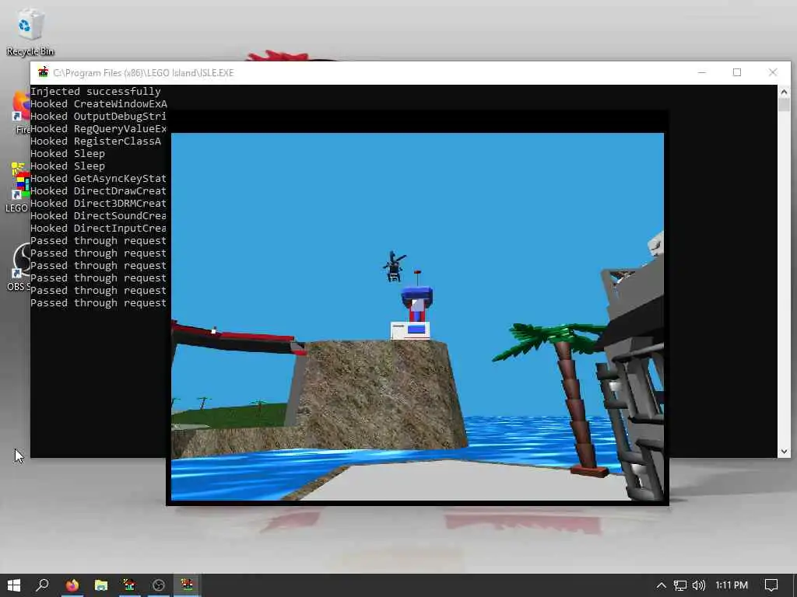Click the console scrollbar thumb
Viewport: 797px width, 597px height.
pyautogui.click(x=783, y=105)
